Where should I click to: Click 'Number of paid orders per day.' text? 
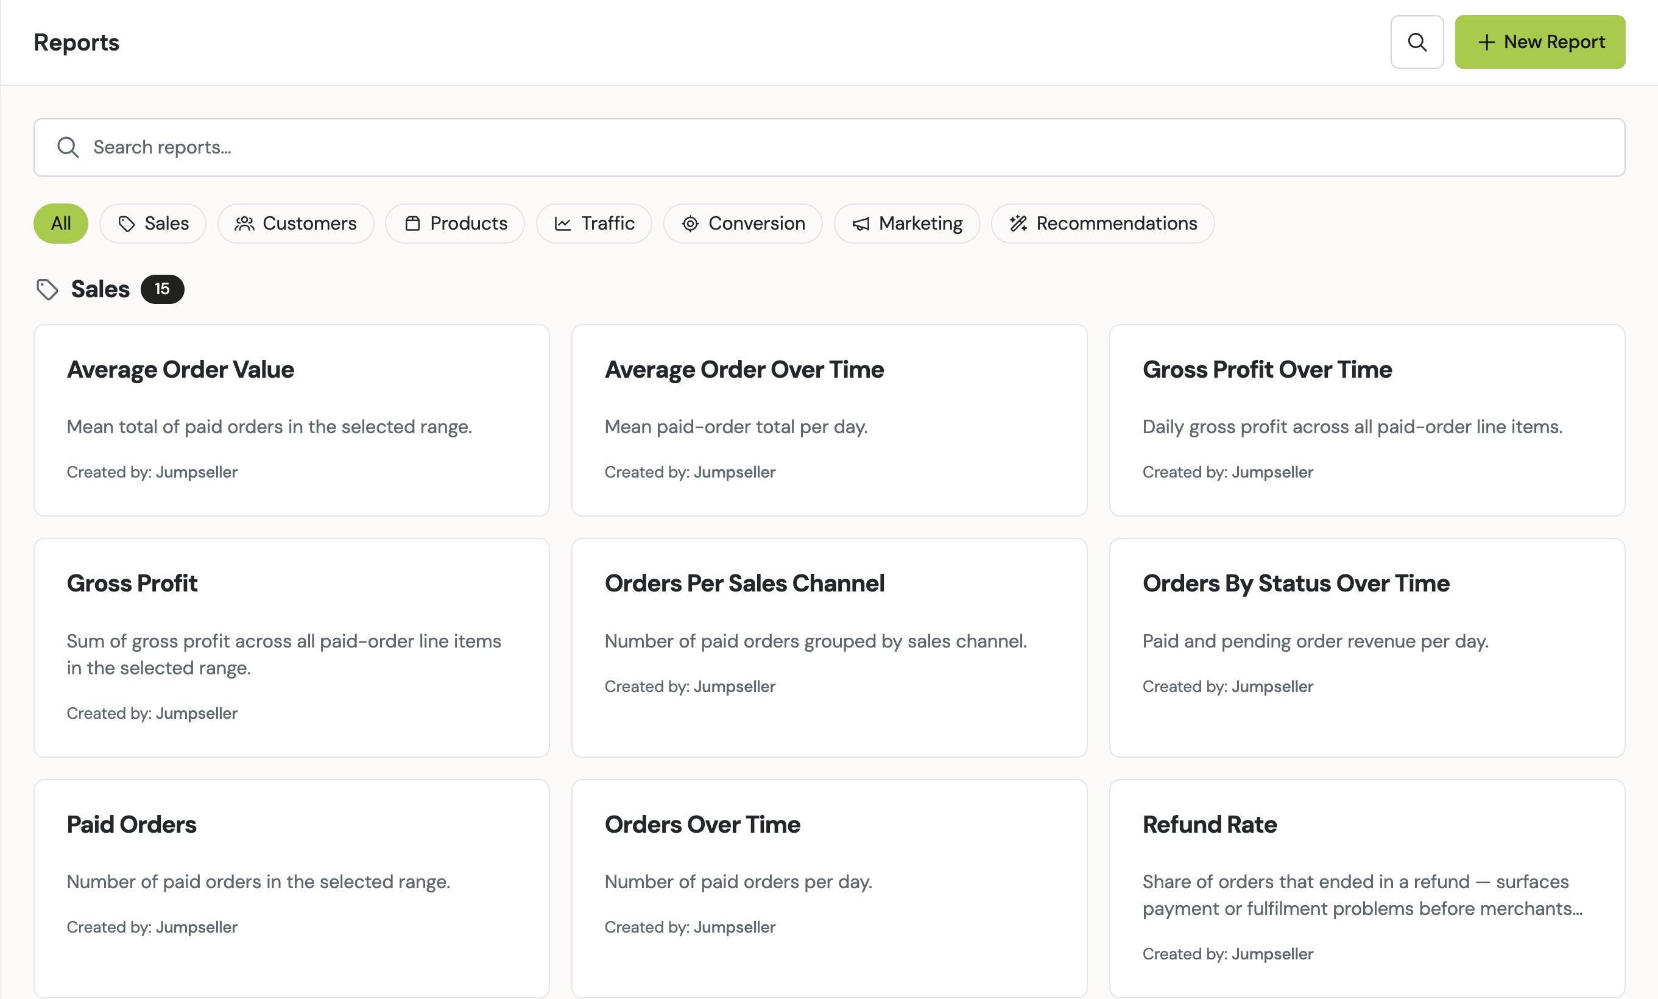coord(738,881)
